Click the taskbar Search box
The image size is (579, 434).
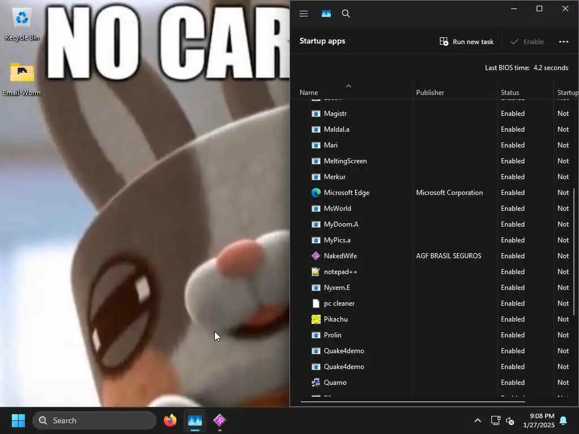[x=94, y=420]
